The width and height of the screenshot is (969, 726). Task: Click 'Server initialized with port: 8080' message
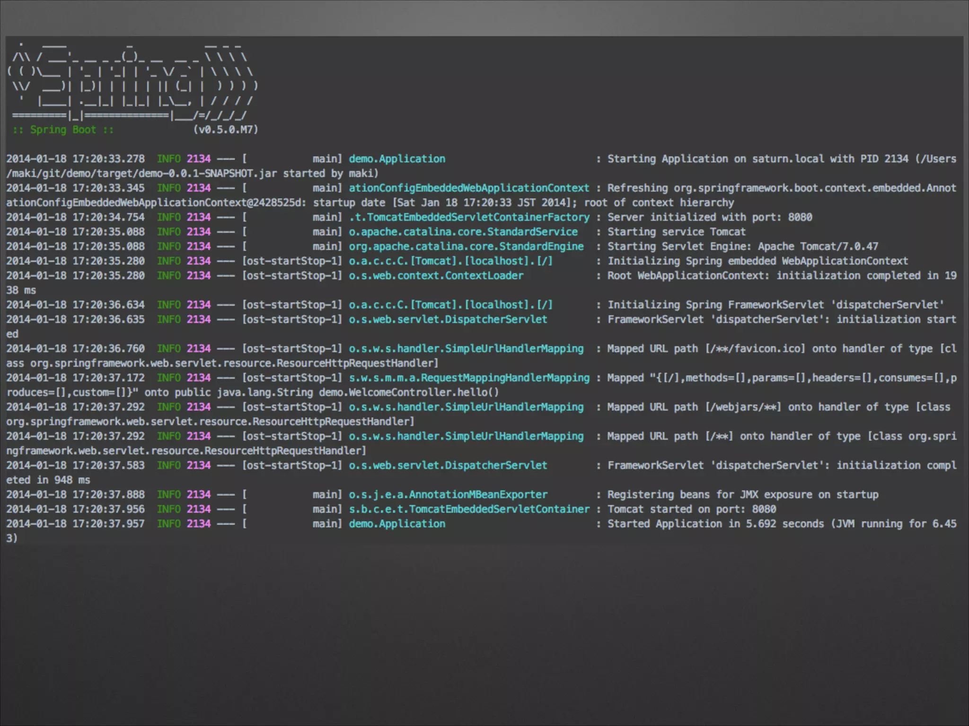[710, 217]
